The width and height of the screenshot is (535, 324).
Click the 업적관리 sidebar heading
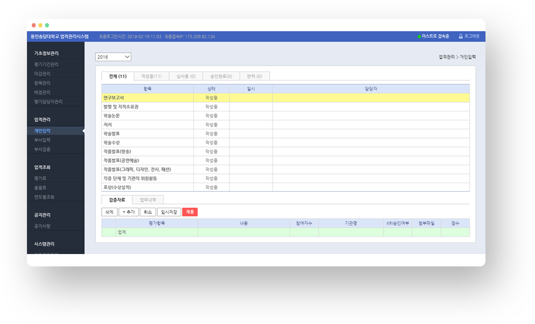click(x=43, y=119)
